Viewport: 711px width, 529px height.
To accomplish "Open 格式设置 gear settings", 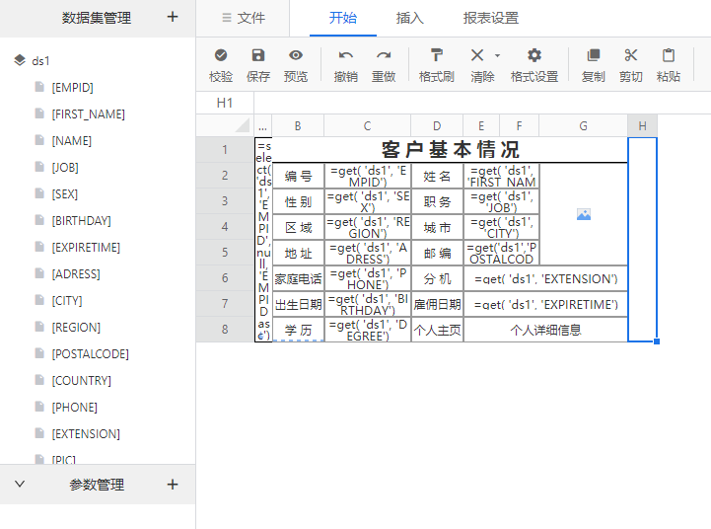I will coord(534,56).
